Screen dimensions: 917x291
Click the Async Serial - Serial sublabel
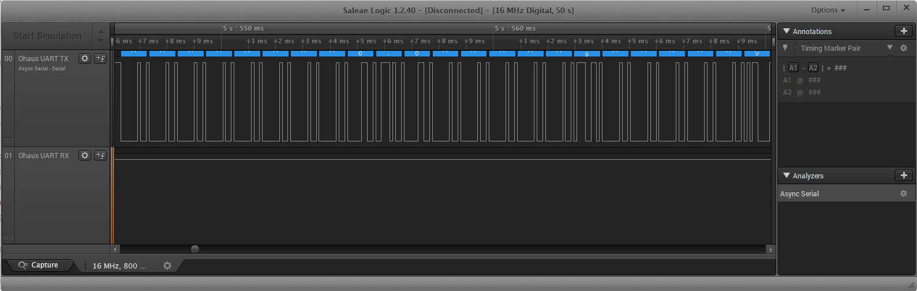pyautogui.click(x=42, y=69)
